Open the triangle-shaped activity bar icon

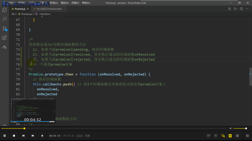[x=4, y=47]
